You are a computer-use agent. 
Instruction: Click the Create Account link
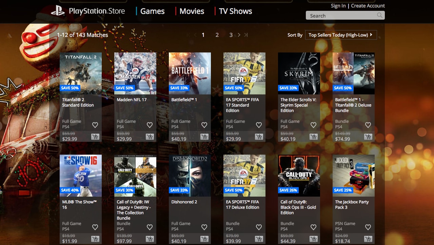coord(368,6)
